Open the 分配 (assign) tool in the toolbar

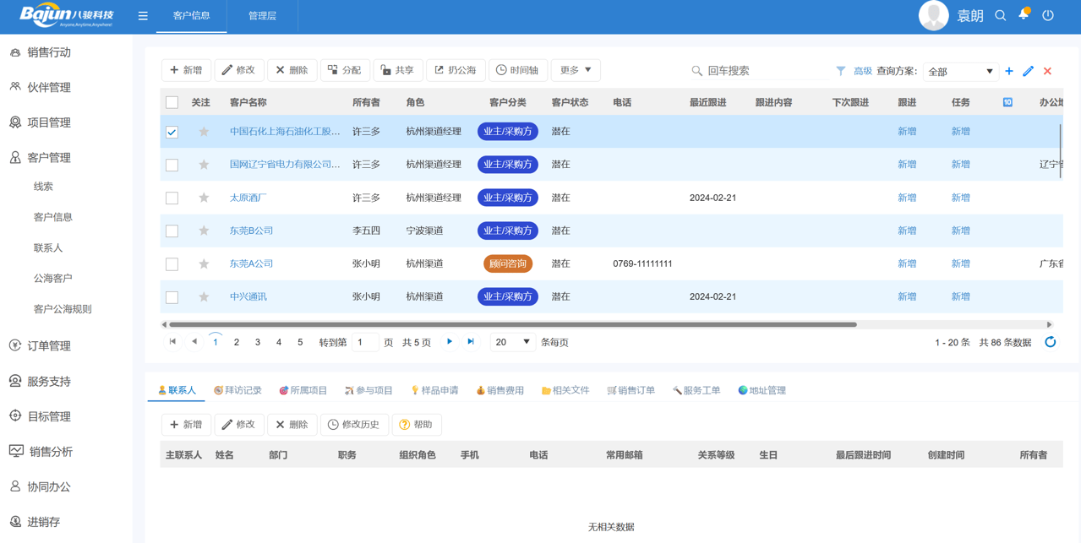pos(344,70)
